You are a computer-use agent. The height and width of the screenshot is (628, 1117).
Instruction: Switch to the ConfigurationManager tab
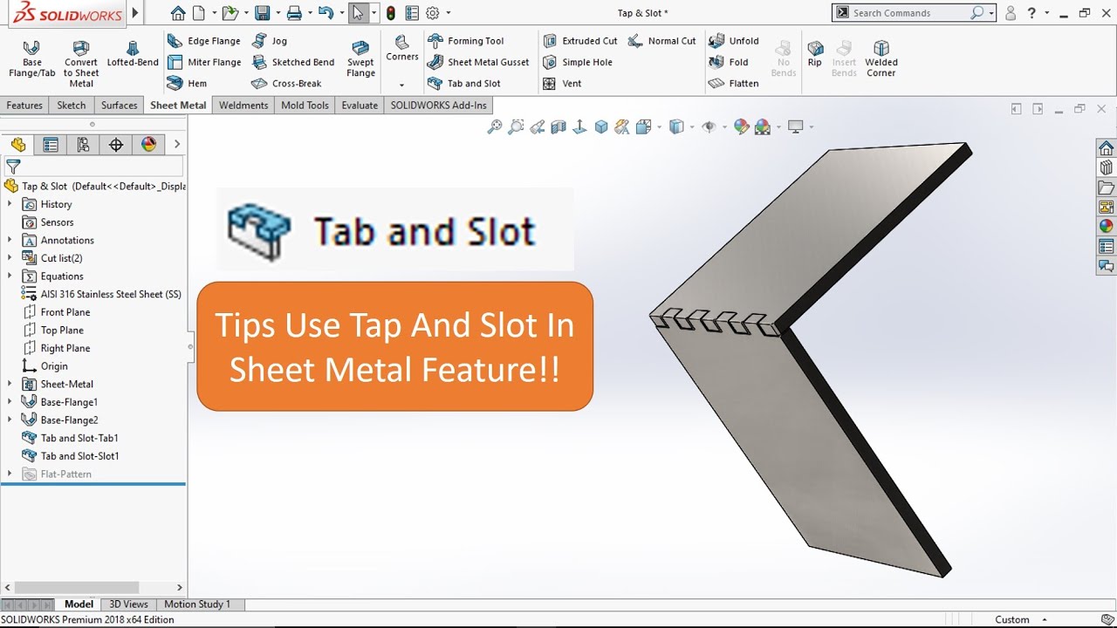(x=83, y=145)
